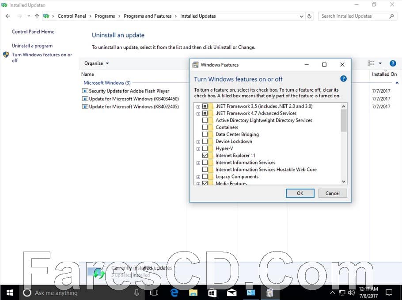Open the Uninstall a program link
Image resolution: width=402 pixels, height=300 pixels.
(x=32, y=46)
